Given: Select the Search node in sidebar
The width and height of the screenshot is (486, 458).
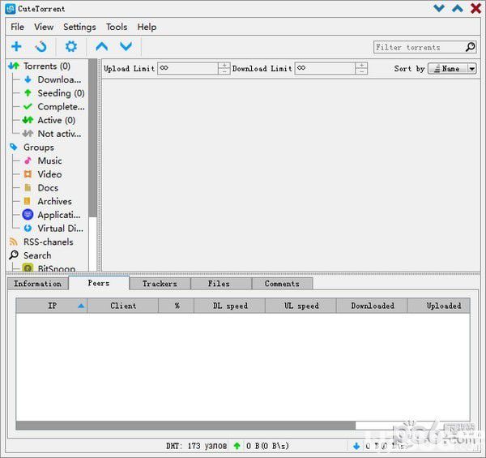Looking at the screenshot, I should [x=30, y=255].
